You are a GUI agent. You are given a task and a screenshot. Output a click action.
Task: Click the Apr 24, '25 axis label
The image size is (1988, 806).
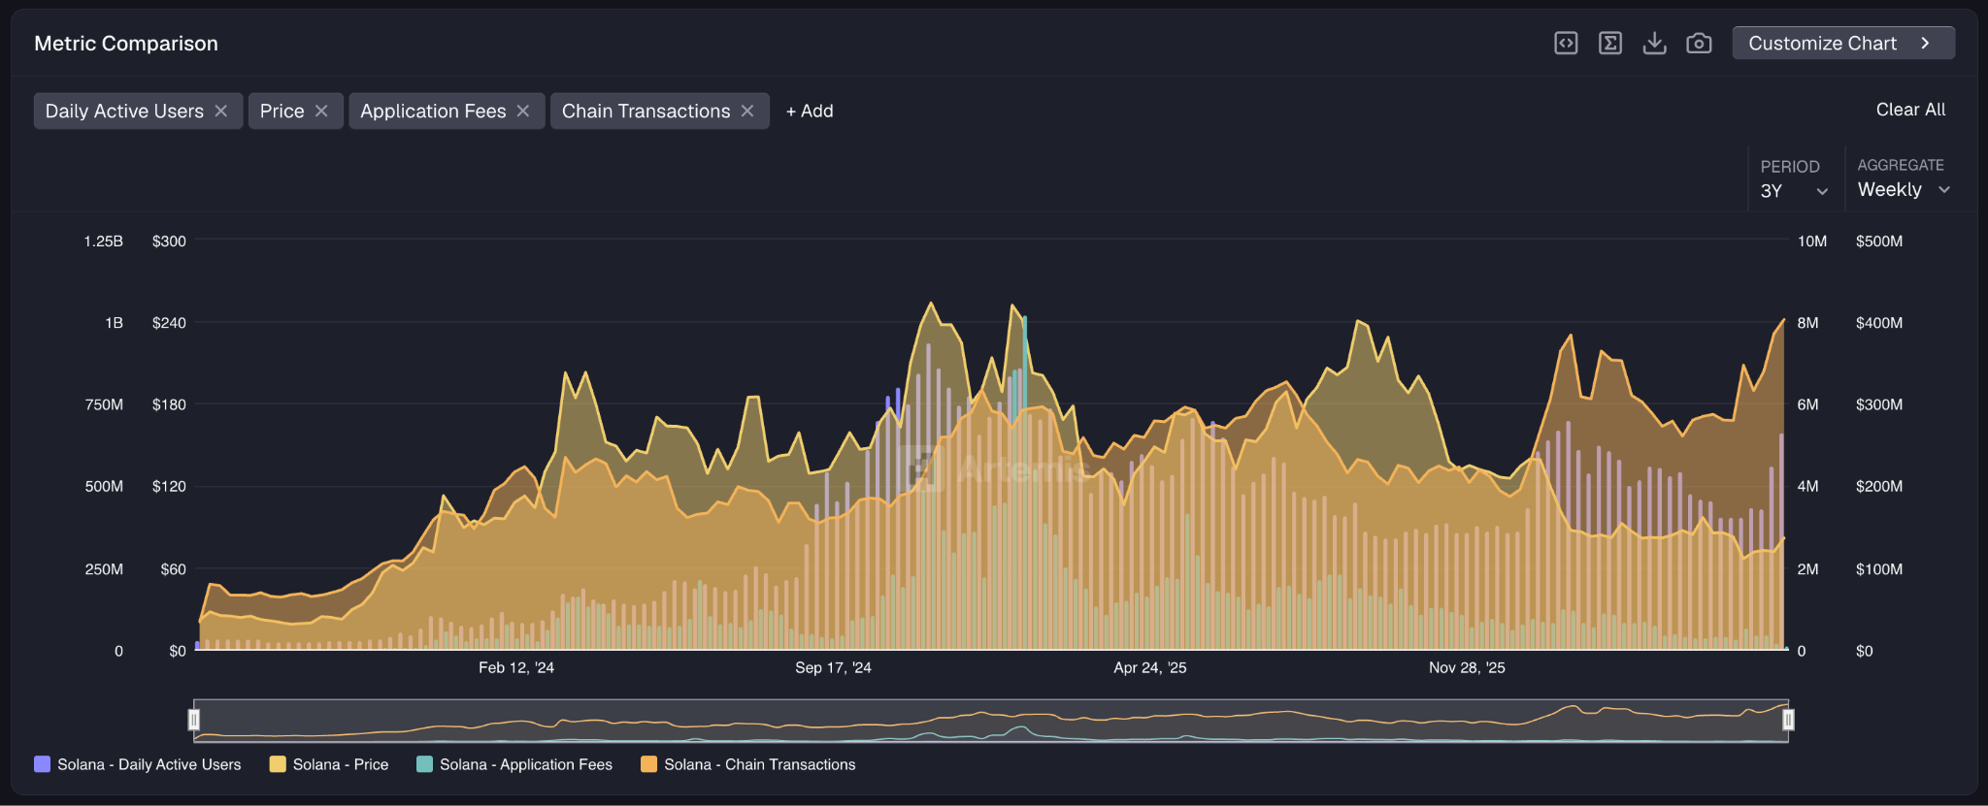point(1150,667)
